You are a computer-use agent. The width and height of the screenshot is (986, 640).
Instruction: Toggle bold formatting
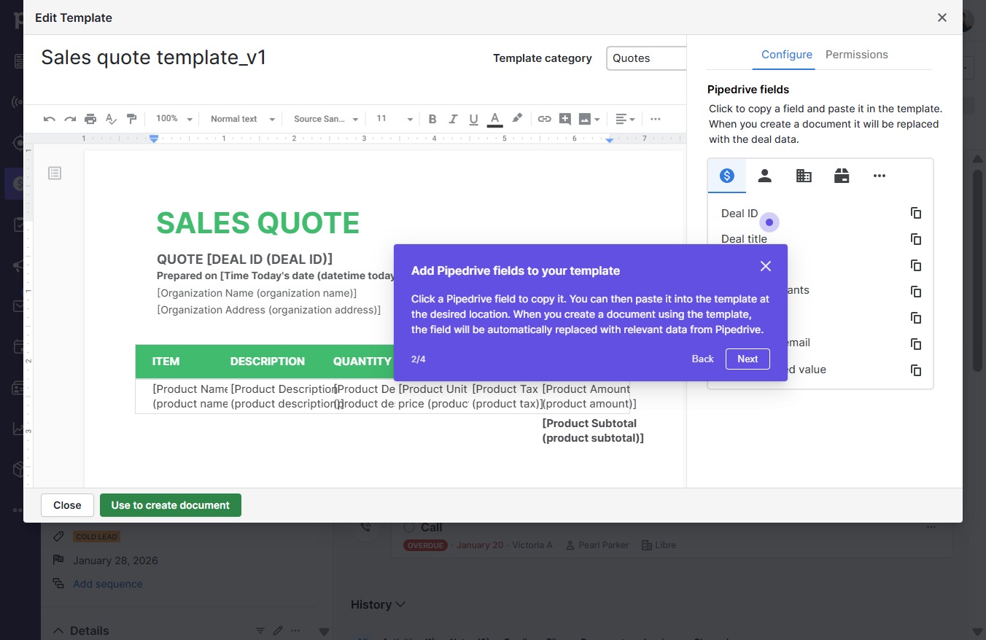(432, 119)
